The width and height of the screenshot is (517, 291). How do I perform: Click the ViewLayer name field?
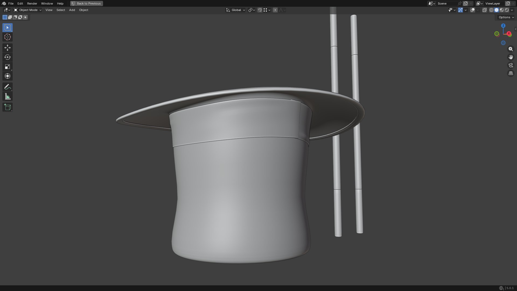click(494, 4)
